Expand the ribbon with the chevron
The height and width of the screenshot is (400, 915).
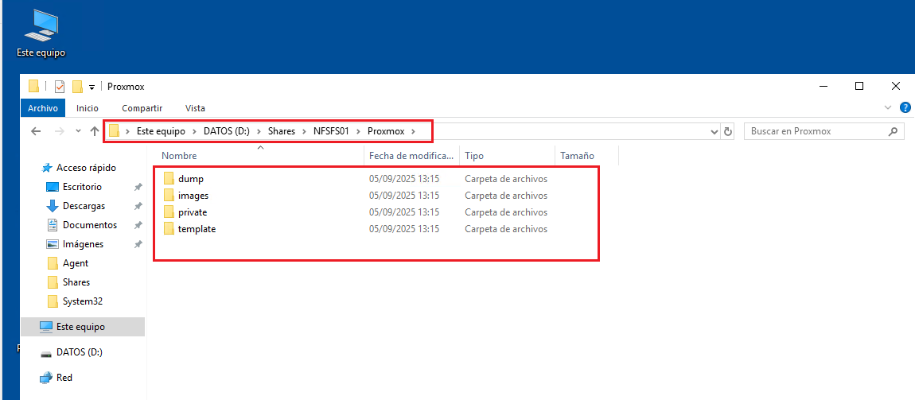(x=888, y=107)
